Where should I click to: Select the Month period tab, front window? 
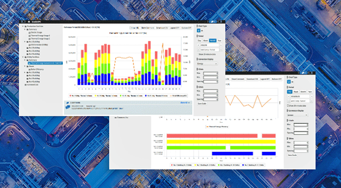[x=213, y=41]
